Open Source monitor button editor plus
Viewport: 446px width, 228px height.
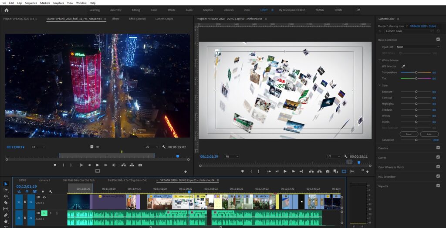(x=186, y=172)
